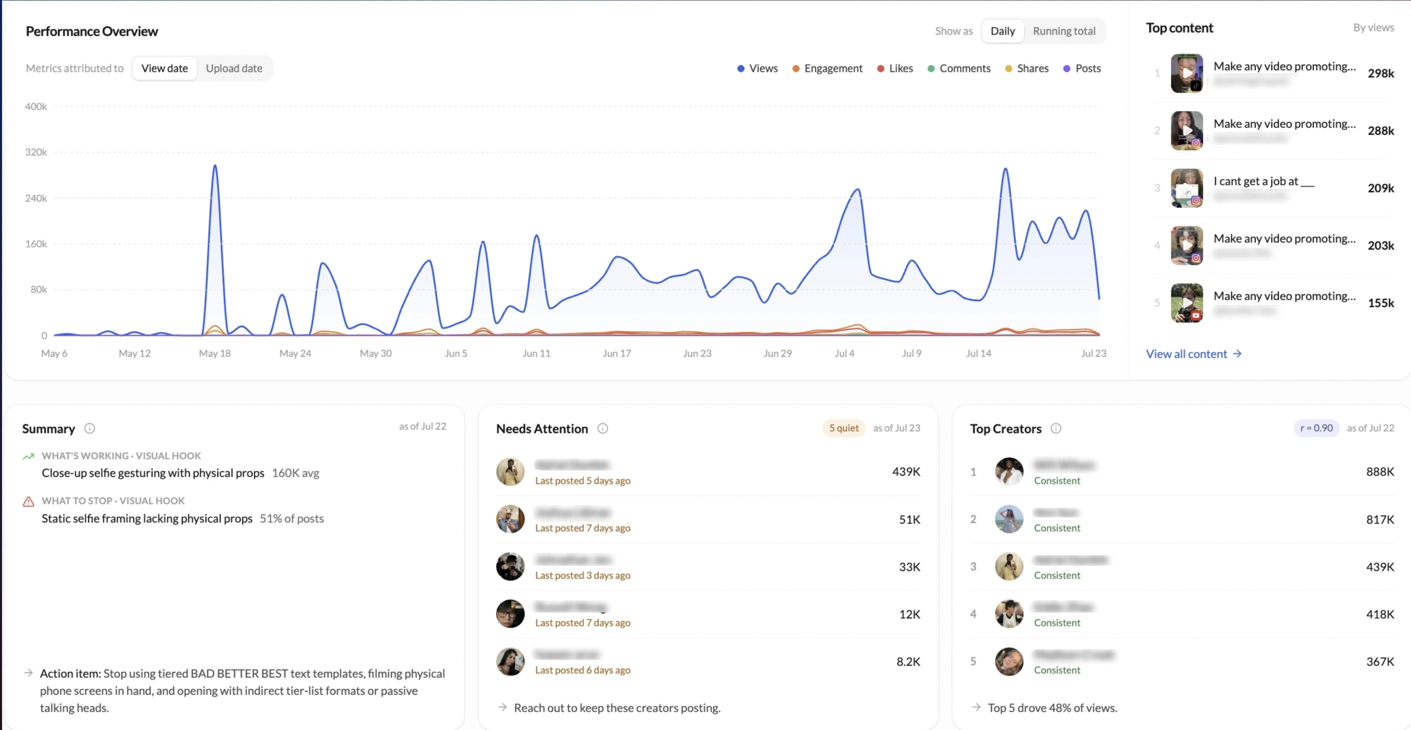
Task: Click the '5 quiet' badge
Action: (844, 428)
